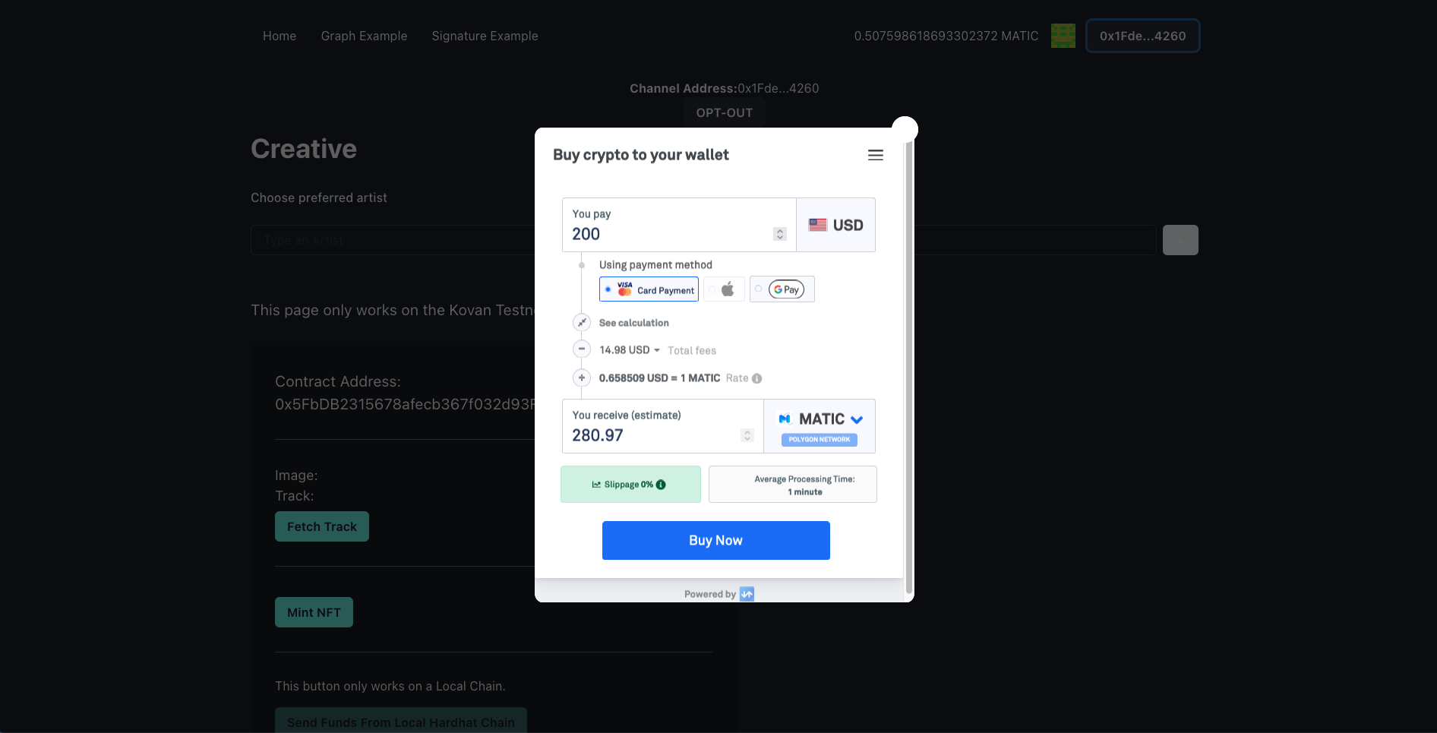Open Graph Example page

[364, 36]
